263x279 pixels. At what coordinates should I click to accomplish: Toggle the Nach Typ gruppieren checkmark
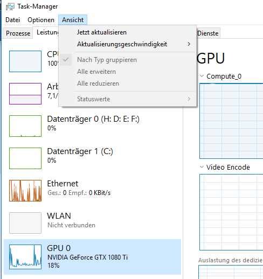click(x=66, y=60)
